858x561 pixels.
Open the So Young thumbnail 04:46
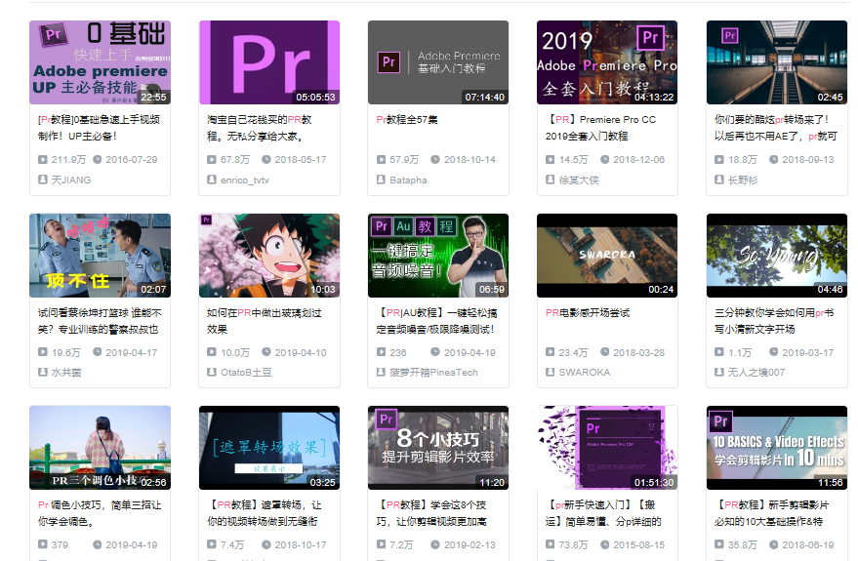pyautogui.click(x=776, y=256)
